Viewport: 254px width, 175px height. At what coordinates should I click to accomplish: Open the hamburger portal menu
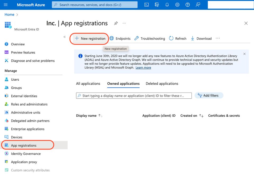pos(6,5)
